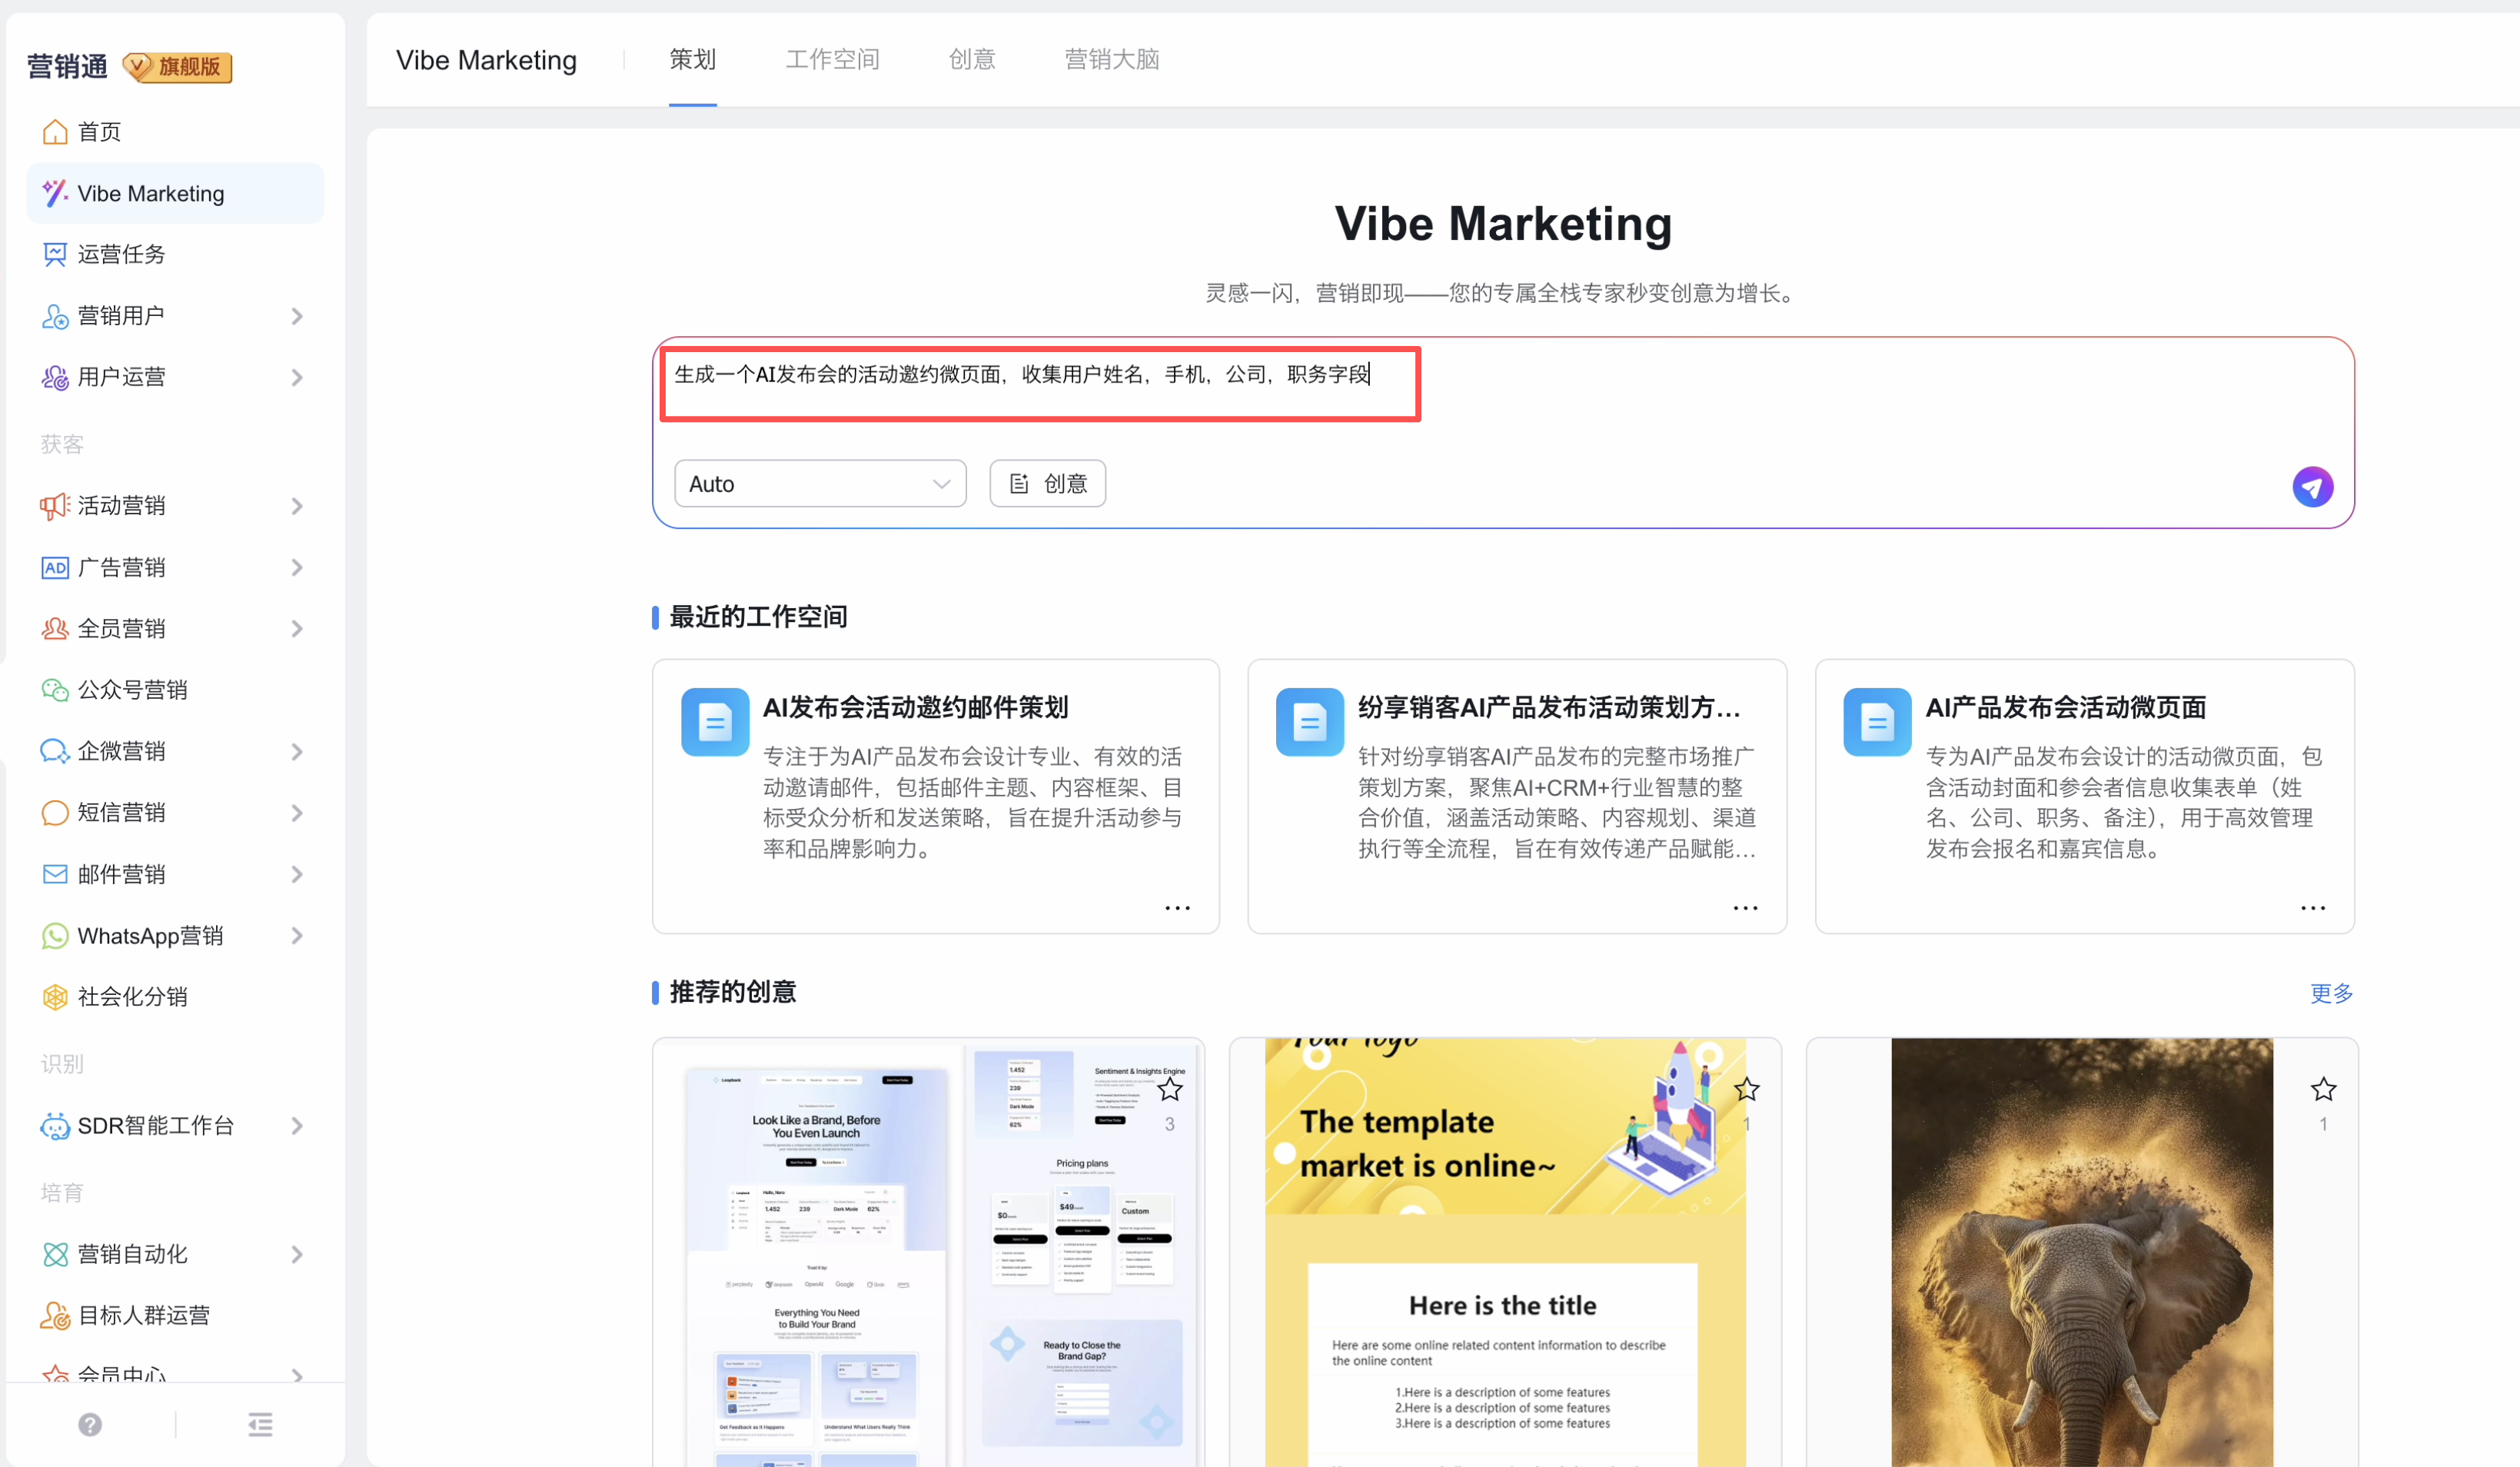Star the yellow template market creative
The height and width of the screenshot is (1467, 2520).
click(x=1746, y=1089)
